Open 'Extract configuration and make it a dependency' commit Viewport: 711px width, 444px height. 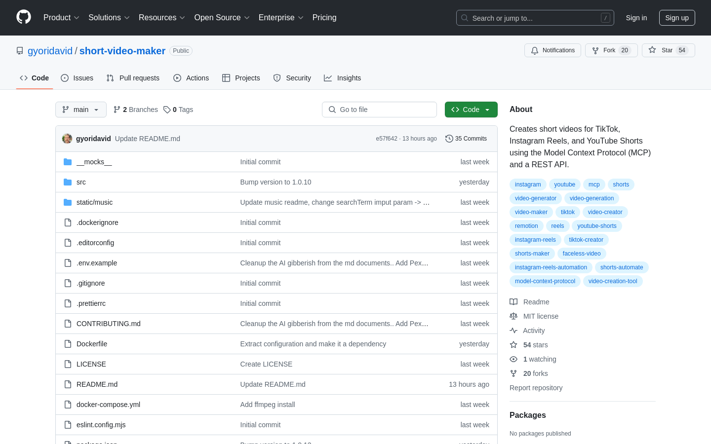coord(313,344)
